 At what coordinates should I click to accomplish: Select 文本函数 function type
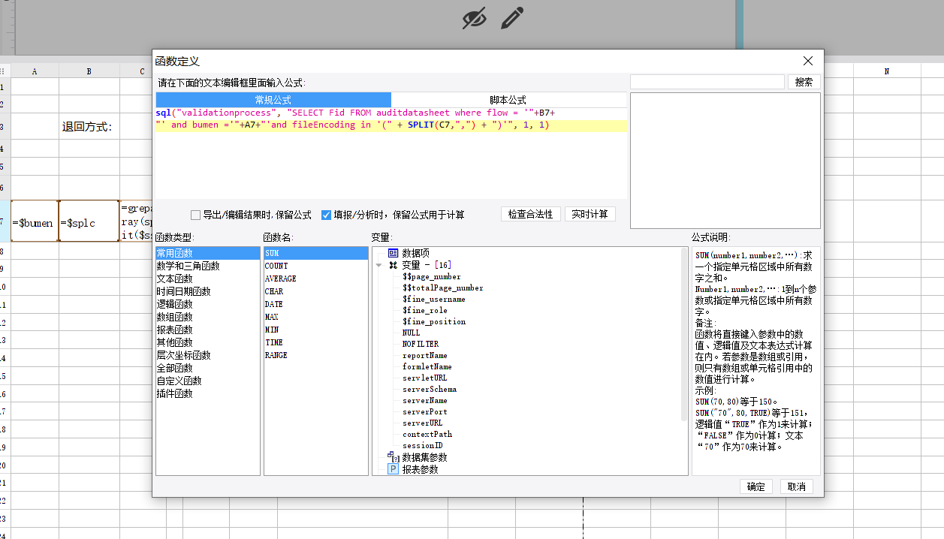[208, 279]
